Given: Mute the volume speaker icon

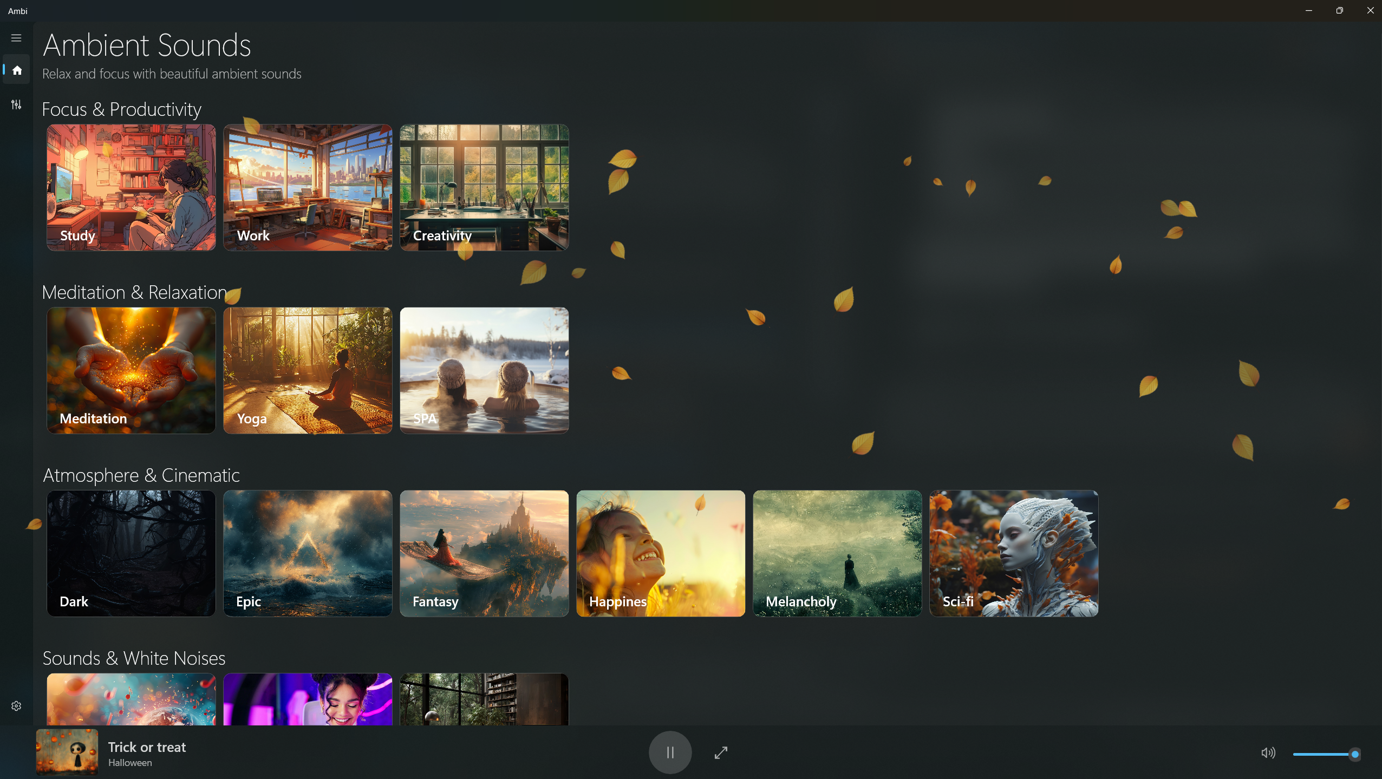Looking at the screenshot, I should point(1268,753).
